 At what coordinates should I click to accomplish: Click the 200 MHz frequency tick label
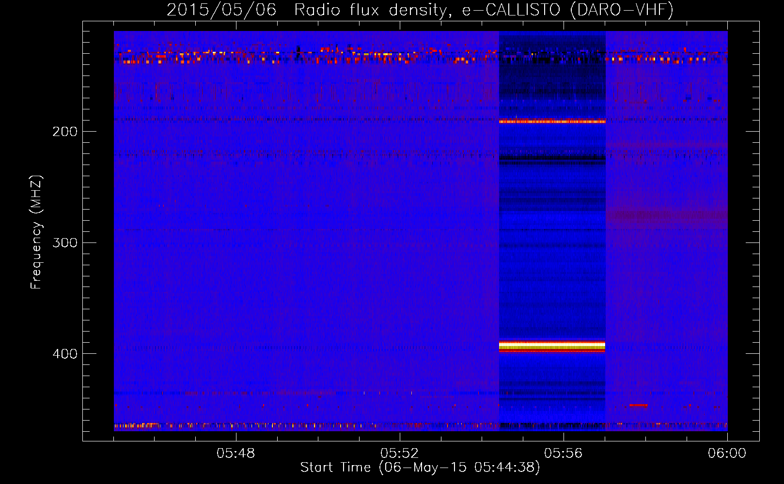pos(65,132)
